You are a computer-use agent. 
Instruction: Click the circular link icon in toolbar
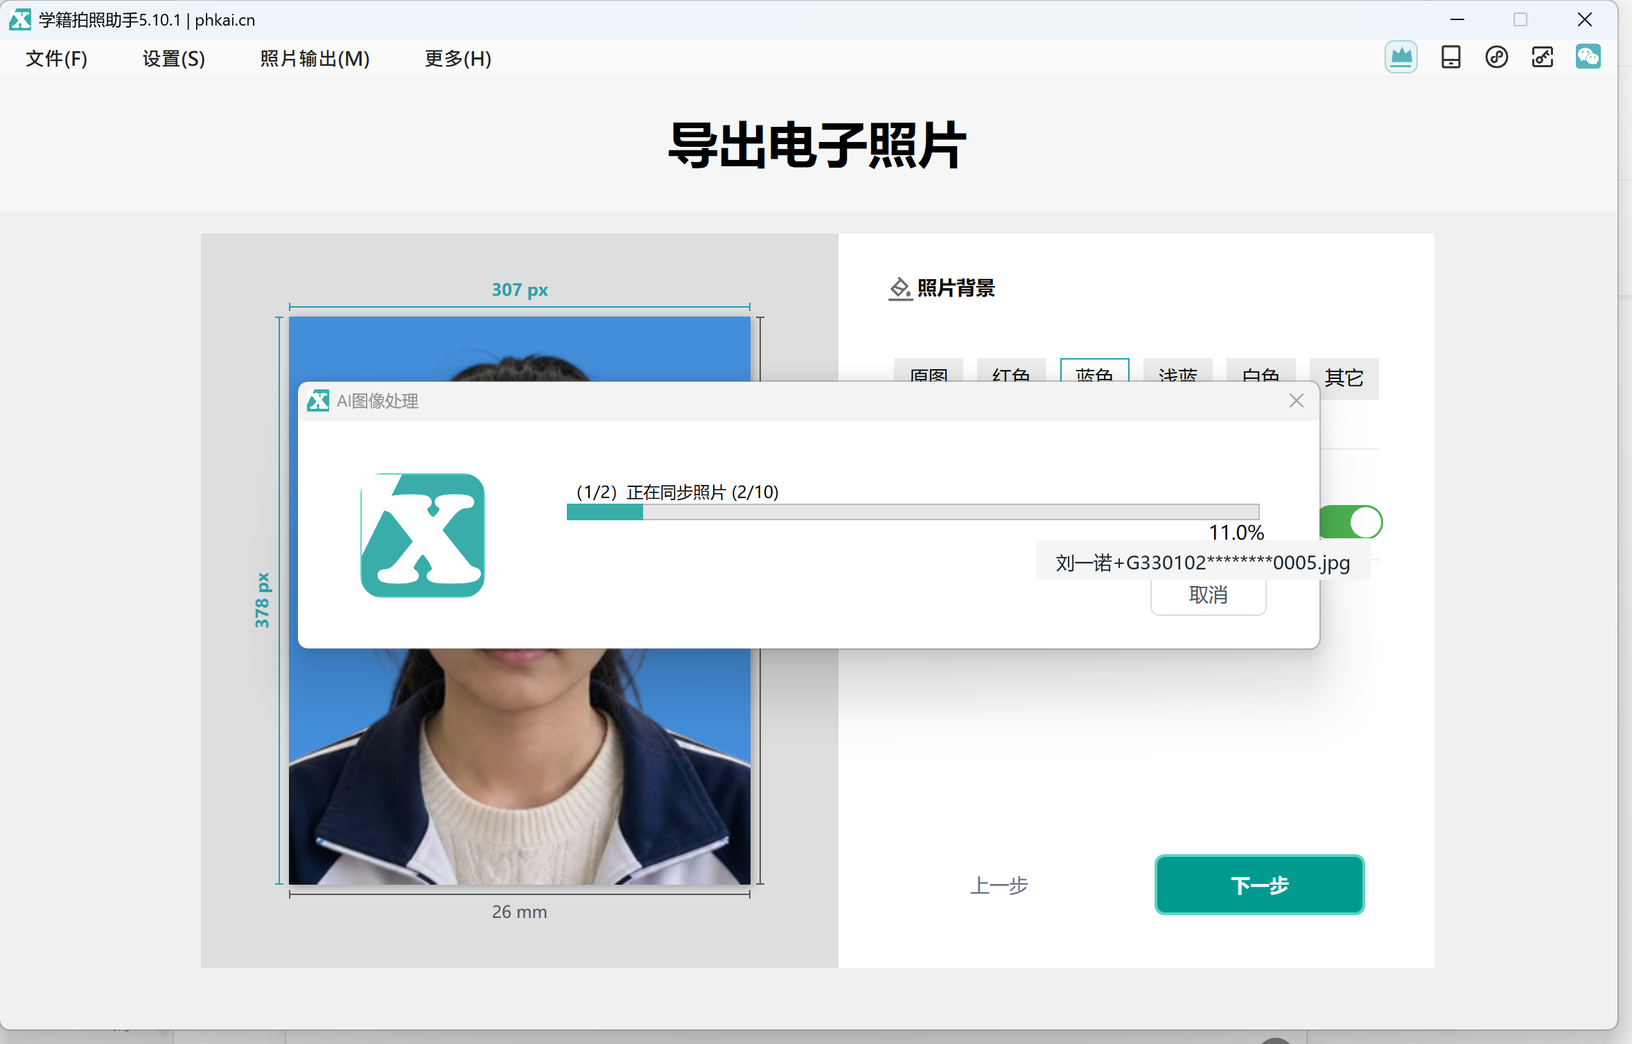(1496, 57)
